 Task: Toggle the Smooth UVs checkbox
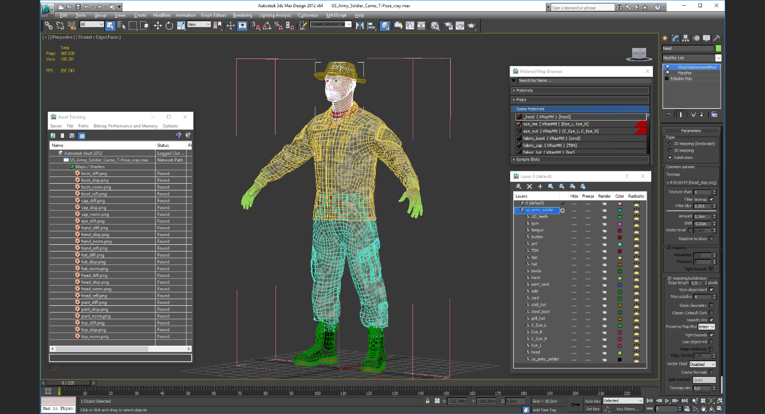pyautogui.click(x=711, y=320)
